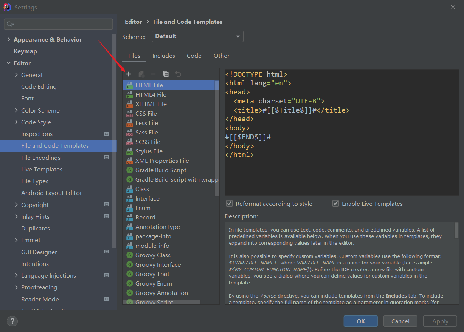This screenshot has height=332, width=464.
Task: Expand Appearance & Behavior section
Action: pos(9,39)
